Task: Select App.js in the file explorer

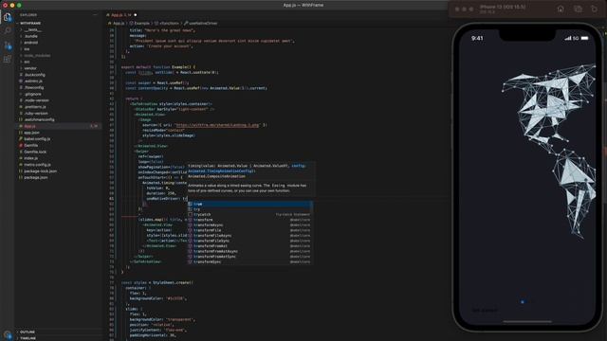Action: (x=58, y=126)
